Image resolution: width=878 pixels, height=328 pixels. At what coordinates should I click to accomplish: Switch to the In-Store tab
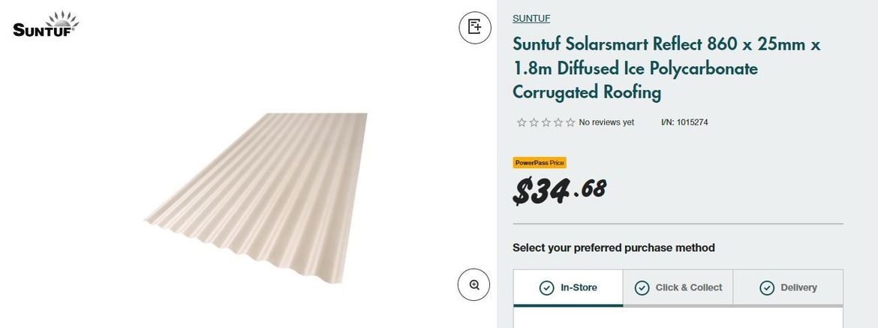[x=568, y=287]
